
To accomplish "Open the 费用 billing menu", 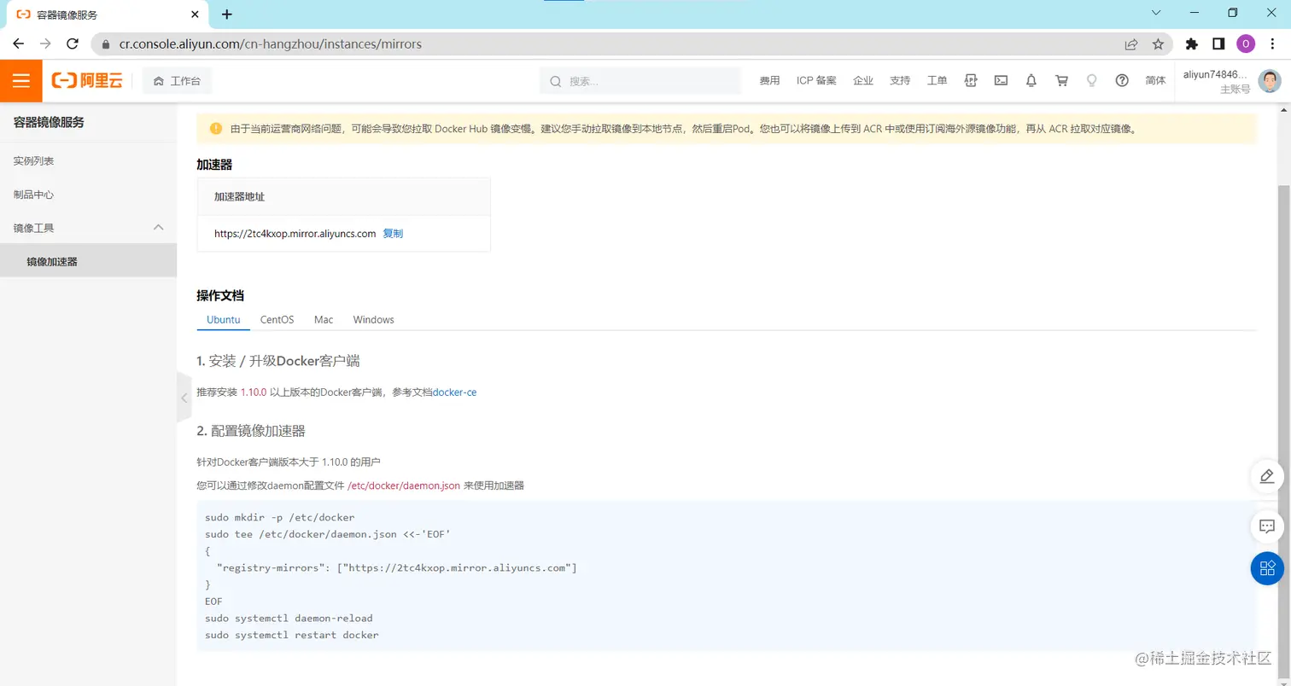I will pyautogui.click(x=769, y=81).
